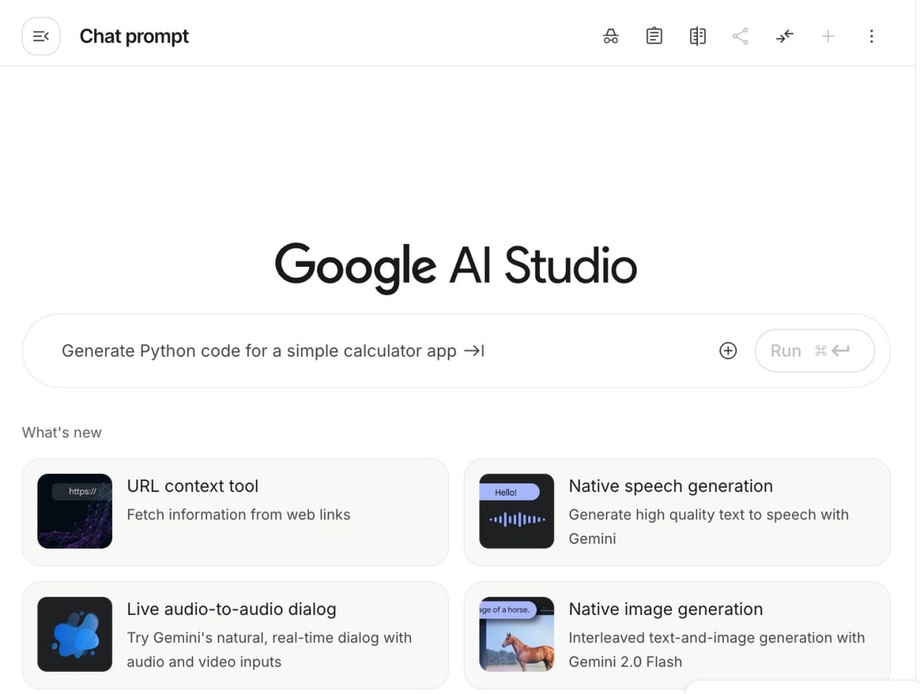Click 'Try Gemini's natural, real-time dialog' text
This screenshot has width=920, height=694.
pos(269,638)
